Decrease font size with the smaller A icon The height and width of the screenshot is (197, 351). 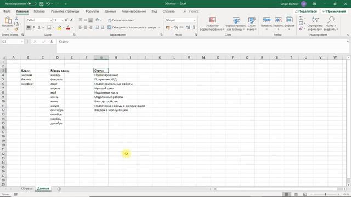click(72, 20)
